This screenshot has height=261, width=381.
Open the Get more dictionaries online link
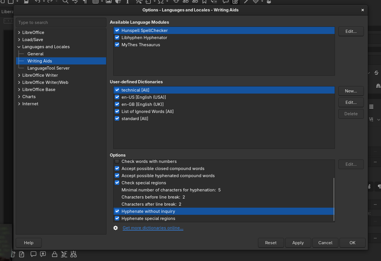pyautogui.click(x=153, y=228)
